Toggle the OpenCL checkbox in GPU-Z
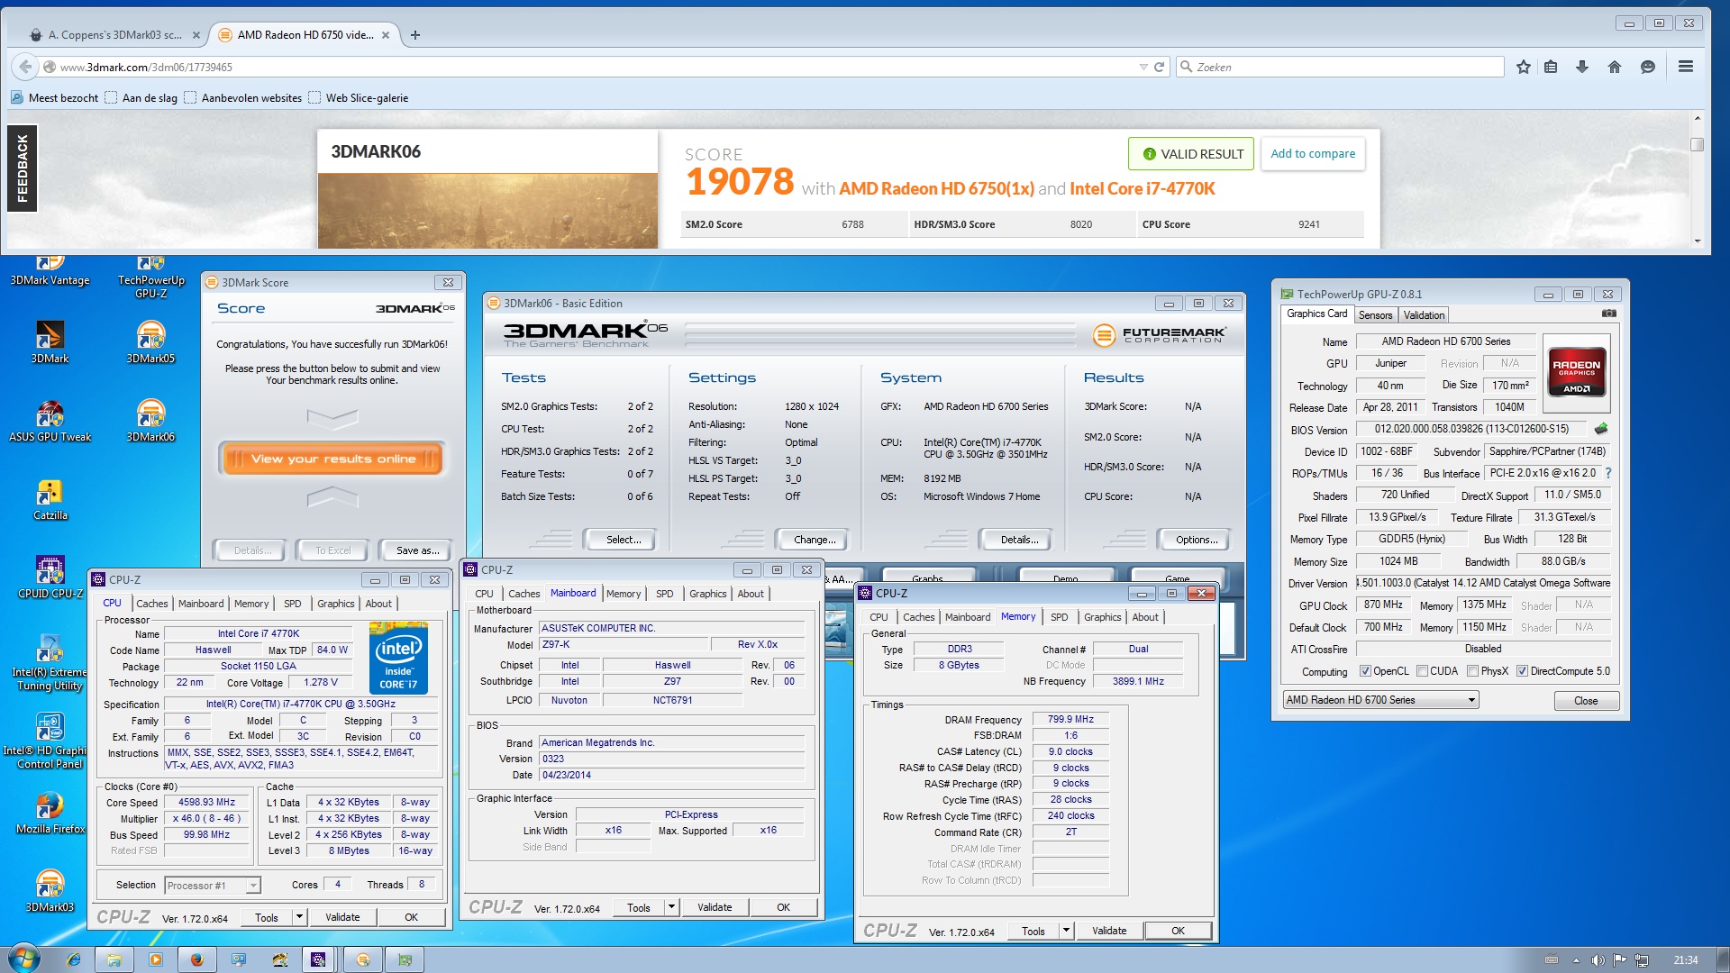 click(1366, 671)
